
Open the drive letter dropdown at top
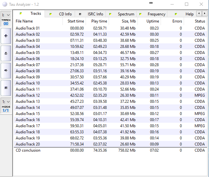pos(6,15)
